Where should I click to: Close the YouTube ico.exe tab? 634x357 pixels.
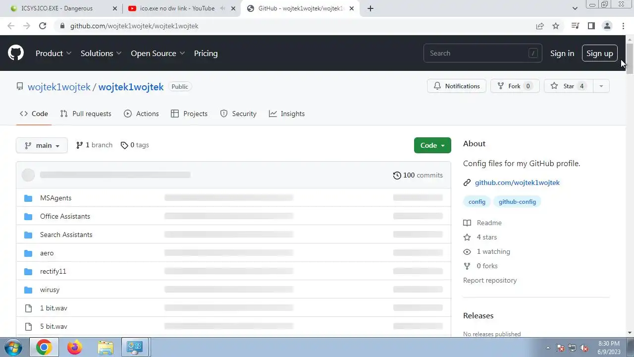click(234, 8)
